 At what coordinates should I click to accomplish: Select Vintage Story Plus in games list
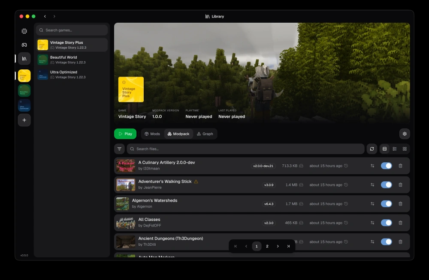[72, 45]
